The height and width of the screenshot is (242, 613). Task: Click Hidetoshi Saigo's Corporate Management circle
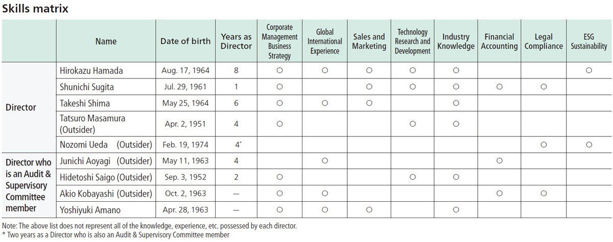[x=279, y=177]
